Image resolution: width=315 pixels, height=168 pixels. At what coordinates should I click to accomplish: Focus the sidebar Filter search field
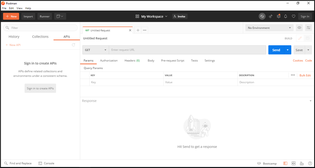tap(41, 28)
